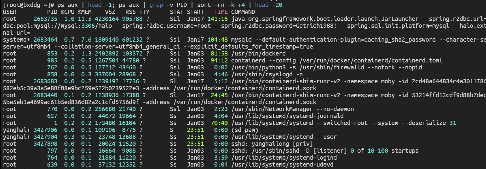Select PID 2683735 of the java process
This screenshot has width=486, height=169.
[x=45, y=19]
